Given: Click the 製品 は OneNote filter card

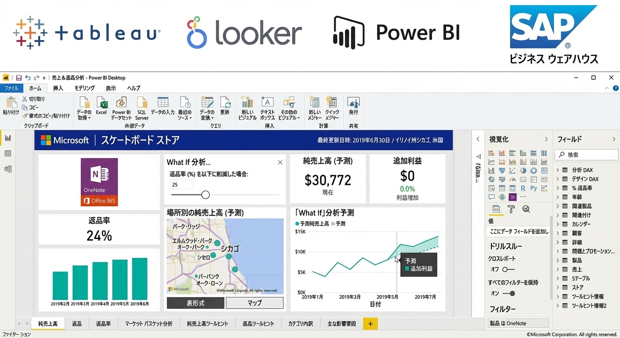Looking at the screenshot, I should (x=518, y=323).
